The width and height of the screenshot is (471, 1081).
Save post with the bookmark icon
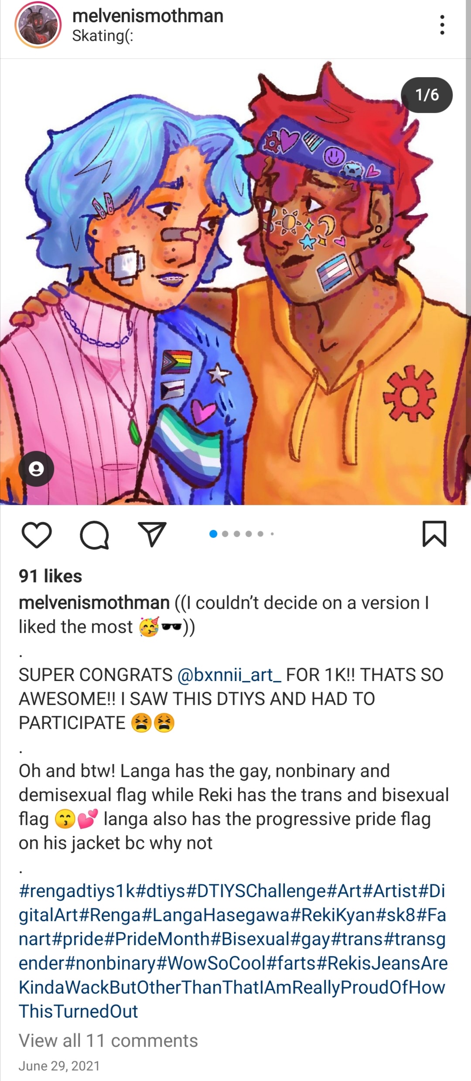[x=434, y=534]
